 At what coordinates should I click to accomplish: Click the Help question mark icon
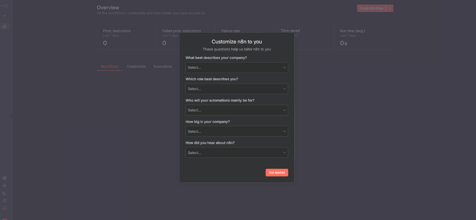(4, 201)
